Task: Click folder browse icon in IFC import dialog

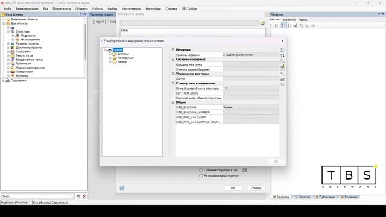Action: 262,23
